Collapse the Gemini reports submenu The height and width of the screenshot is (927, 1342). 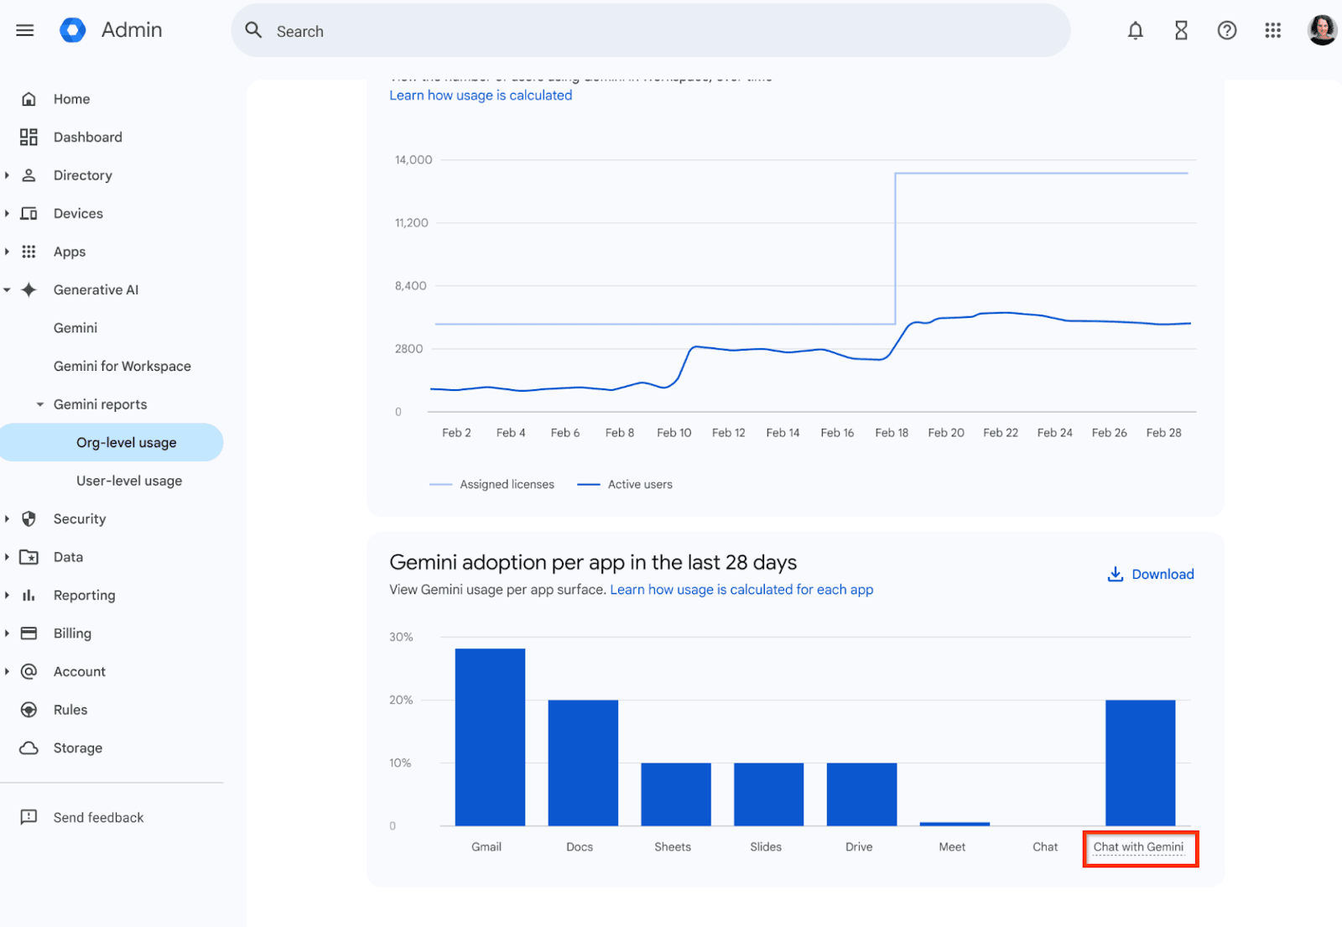point(39,404)
